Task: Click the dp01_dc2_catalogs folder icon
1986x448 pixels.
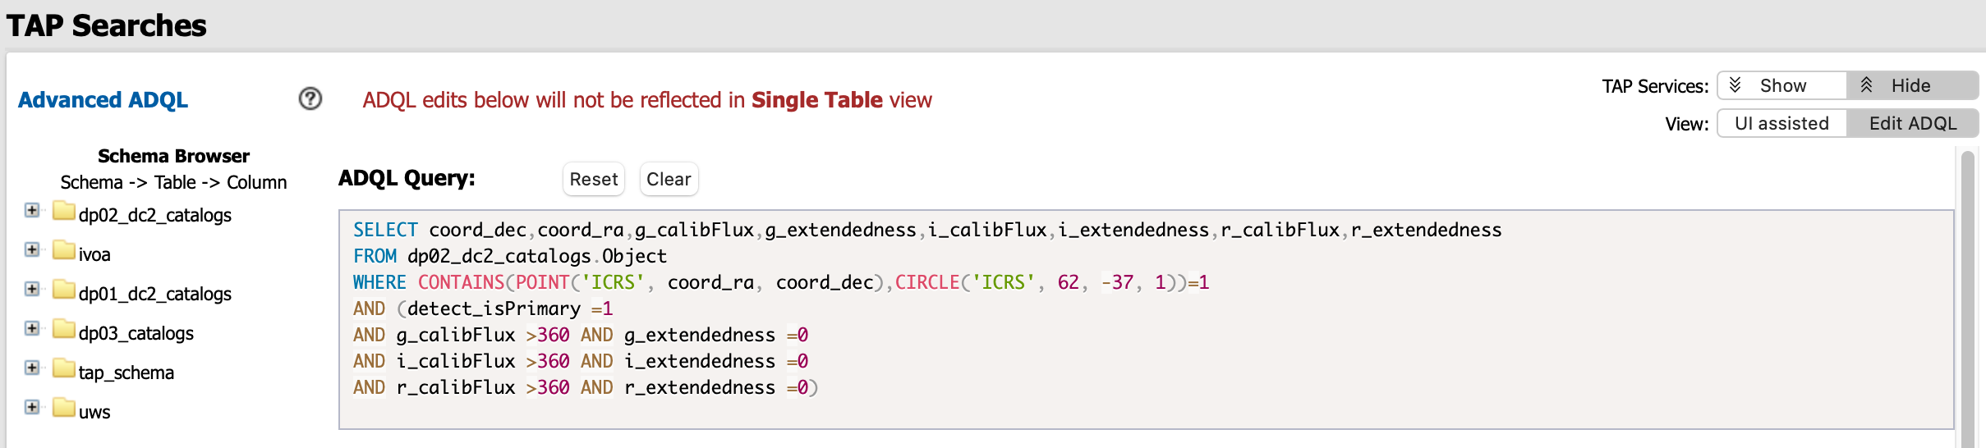Action: tap(63, 290)
